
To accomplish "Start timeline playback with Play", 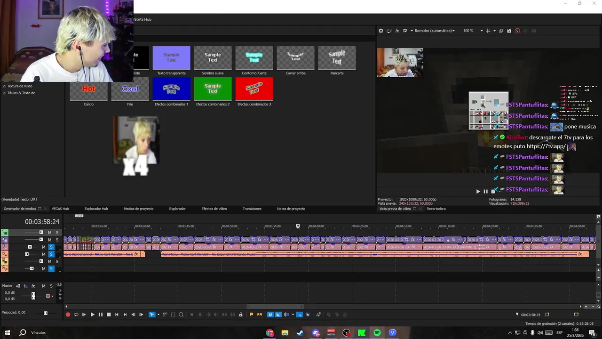I will [x=92, y=315].
